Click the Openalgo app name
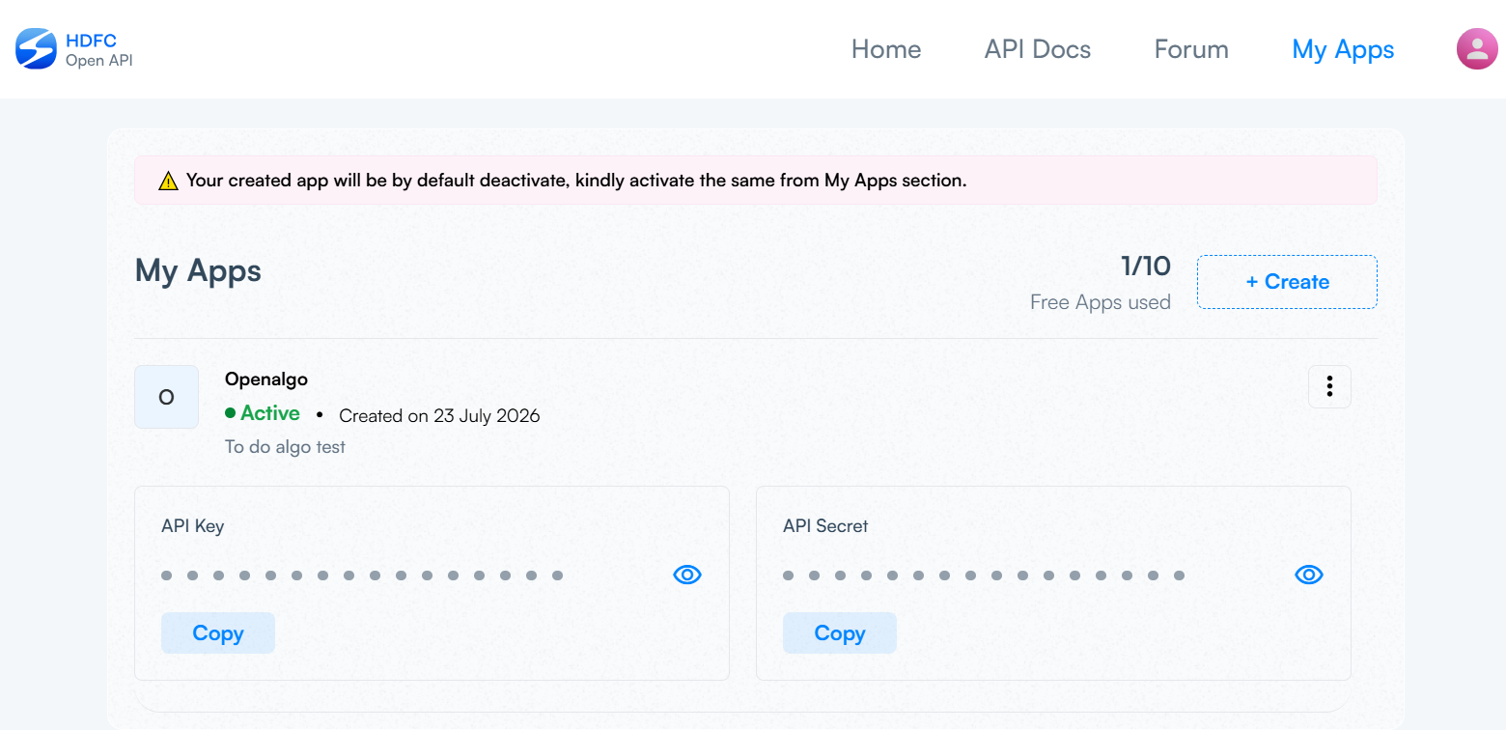The image size is (1506, 730). coord(266,379)
